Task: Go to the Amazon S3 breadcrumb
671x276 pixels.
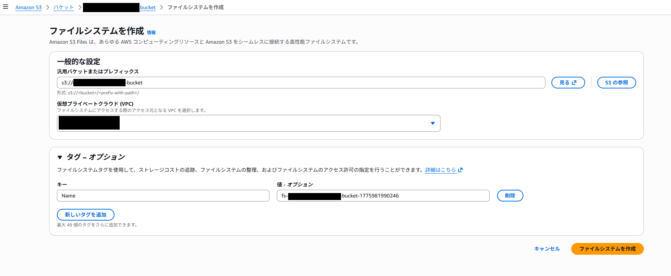Action: point(28,7)
